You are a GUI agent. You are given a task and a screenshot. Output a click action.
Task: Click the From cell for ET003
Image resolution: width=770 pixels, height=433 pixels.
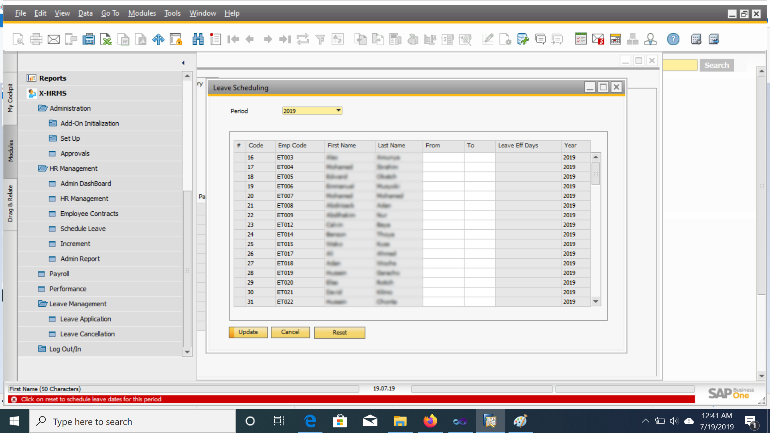click(x=443, y=158)
